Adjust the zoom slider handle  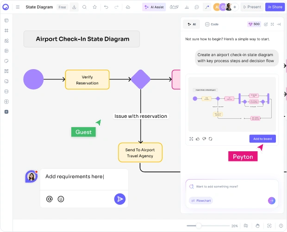199,226
